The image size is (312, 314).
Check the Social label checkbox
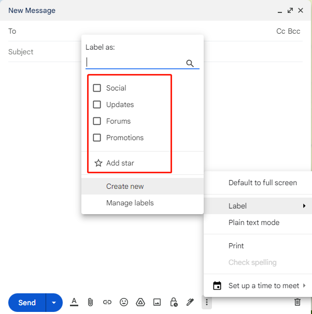97,88
